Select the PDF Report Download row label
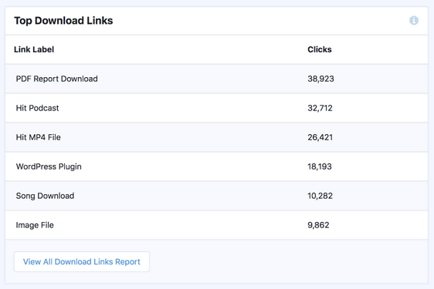This screenshot has width=434, height=289. click(56, 79)
